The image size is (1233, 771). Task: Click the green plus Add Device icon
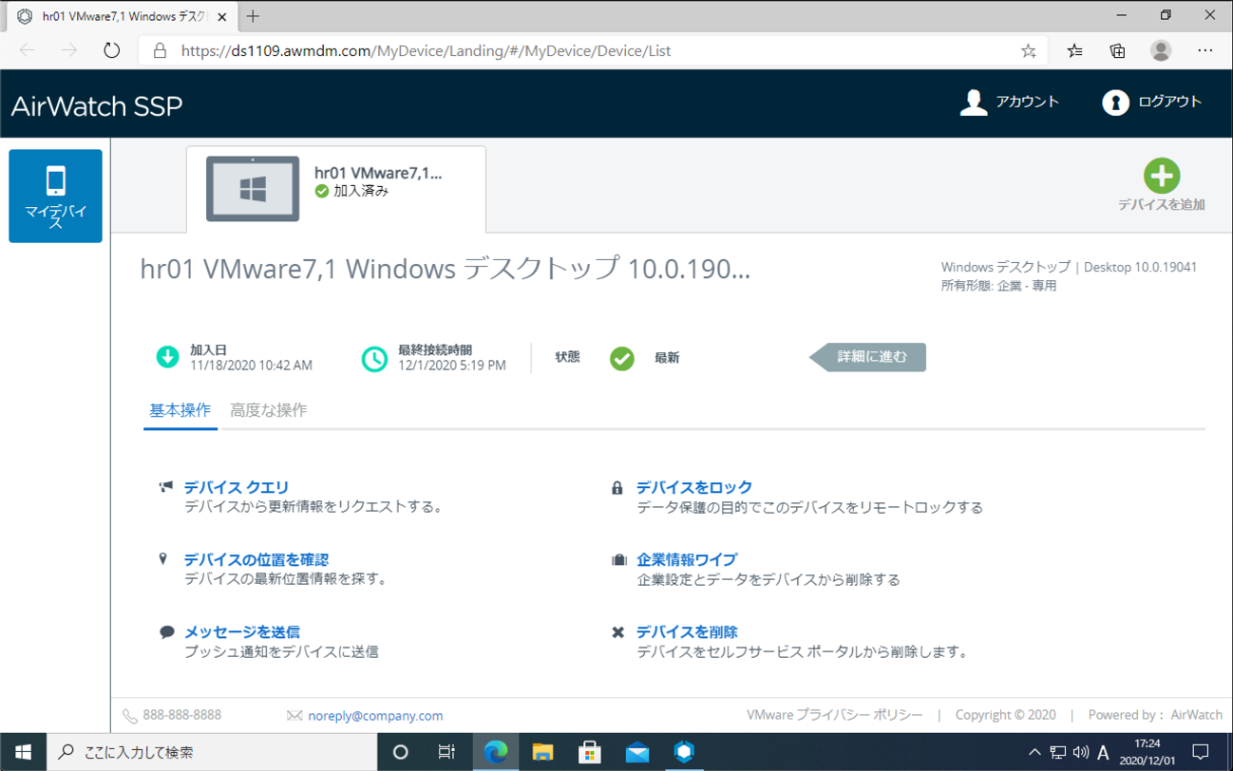point(1161,176)
